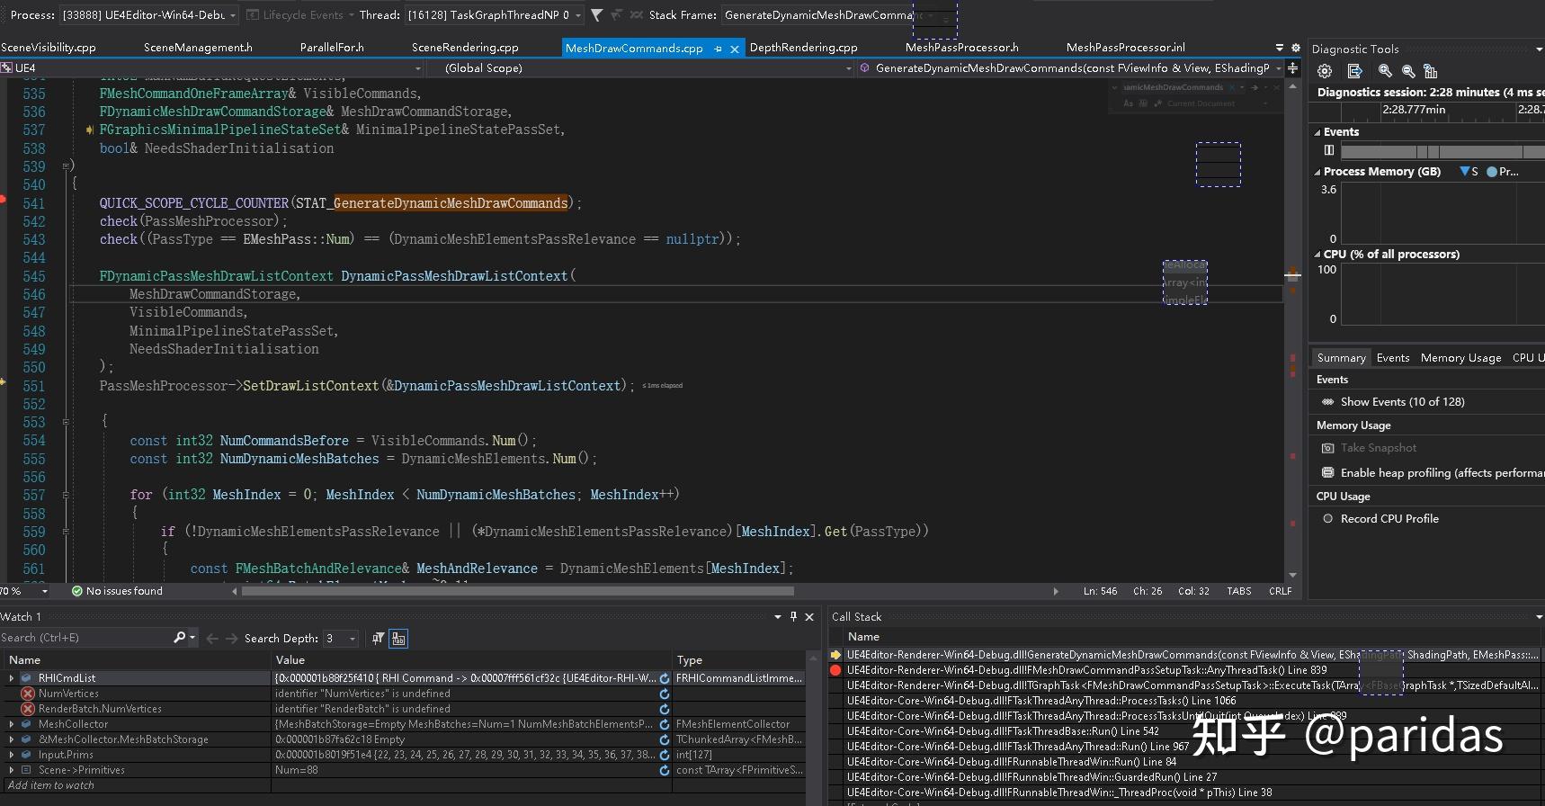This screenshot has width=1545, height=806.
Task: Click the Search (Ctrl+E) watch field
Action: point(85,638)
